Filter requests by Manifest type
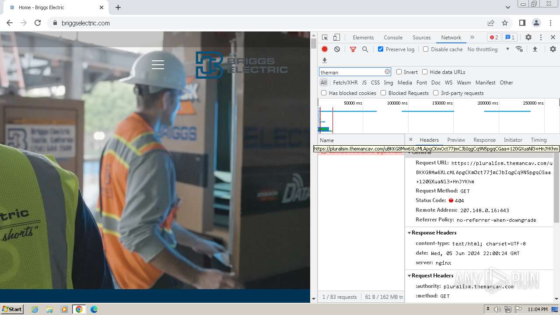The width and height of the screenshot is (560, 315). click(x=485, y=82)
